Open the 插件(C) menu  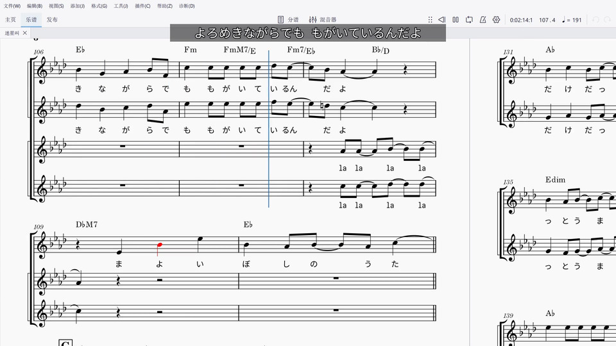pos(142,6)
